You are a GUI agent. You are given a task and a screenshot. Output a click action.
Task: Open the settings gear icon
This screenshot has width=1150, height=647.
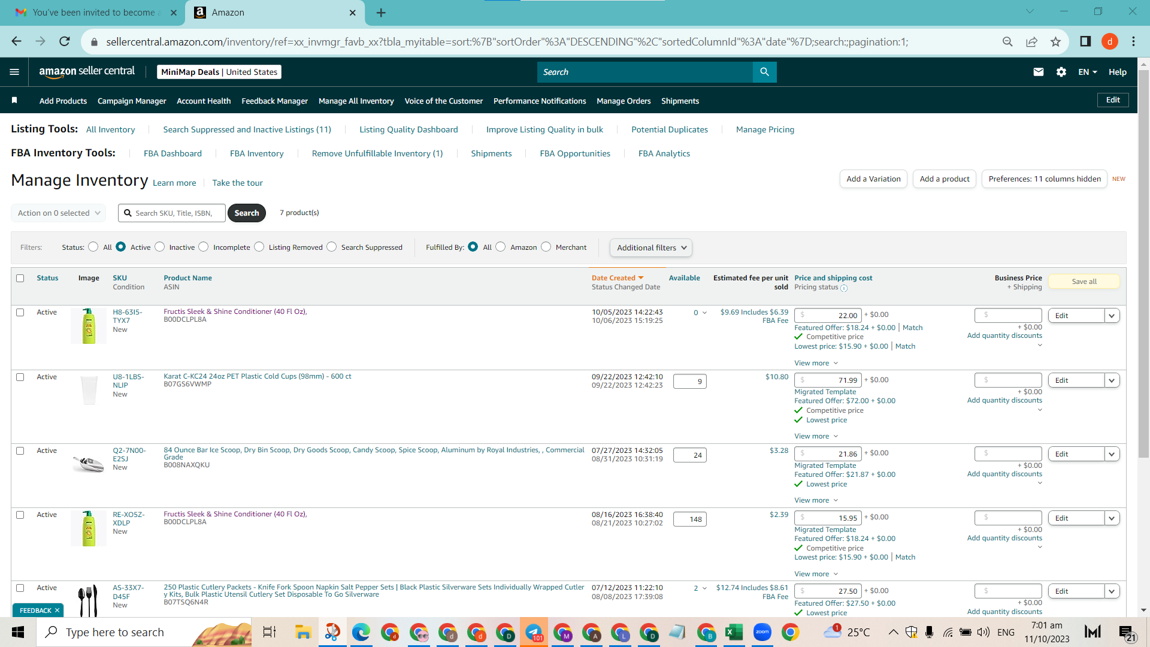[x=1061, y=72]
